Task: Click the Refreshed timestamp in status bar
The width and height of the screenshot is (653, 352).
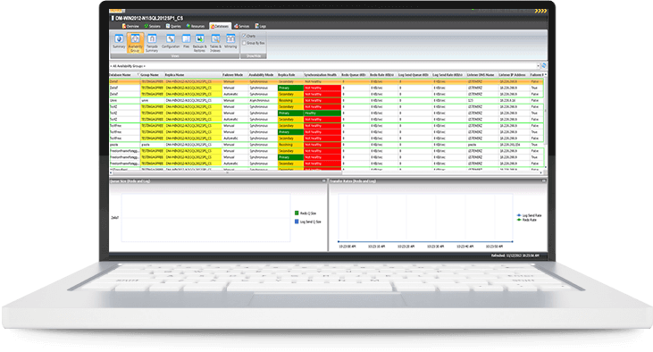Action: pyautogui.click(x=515, y=256)
